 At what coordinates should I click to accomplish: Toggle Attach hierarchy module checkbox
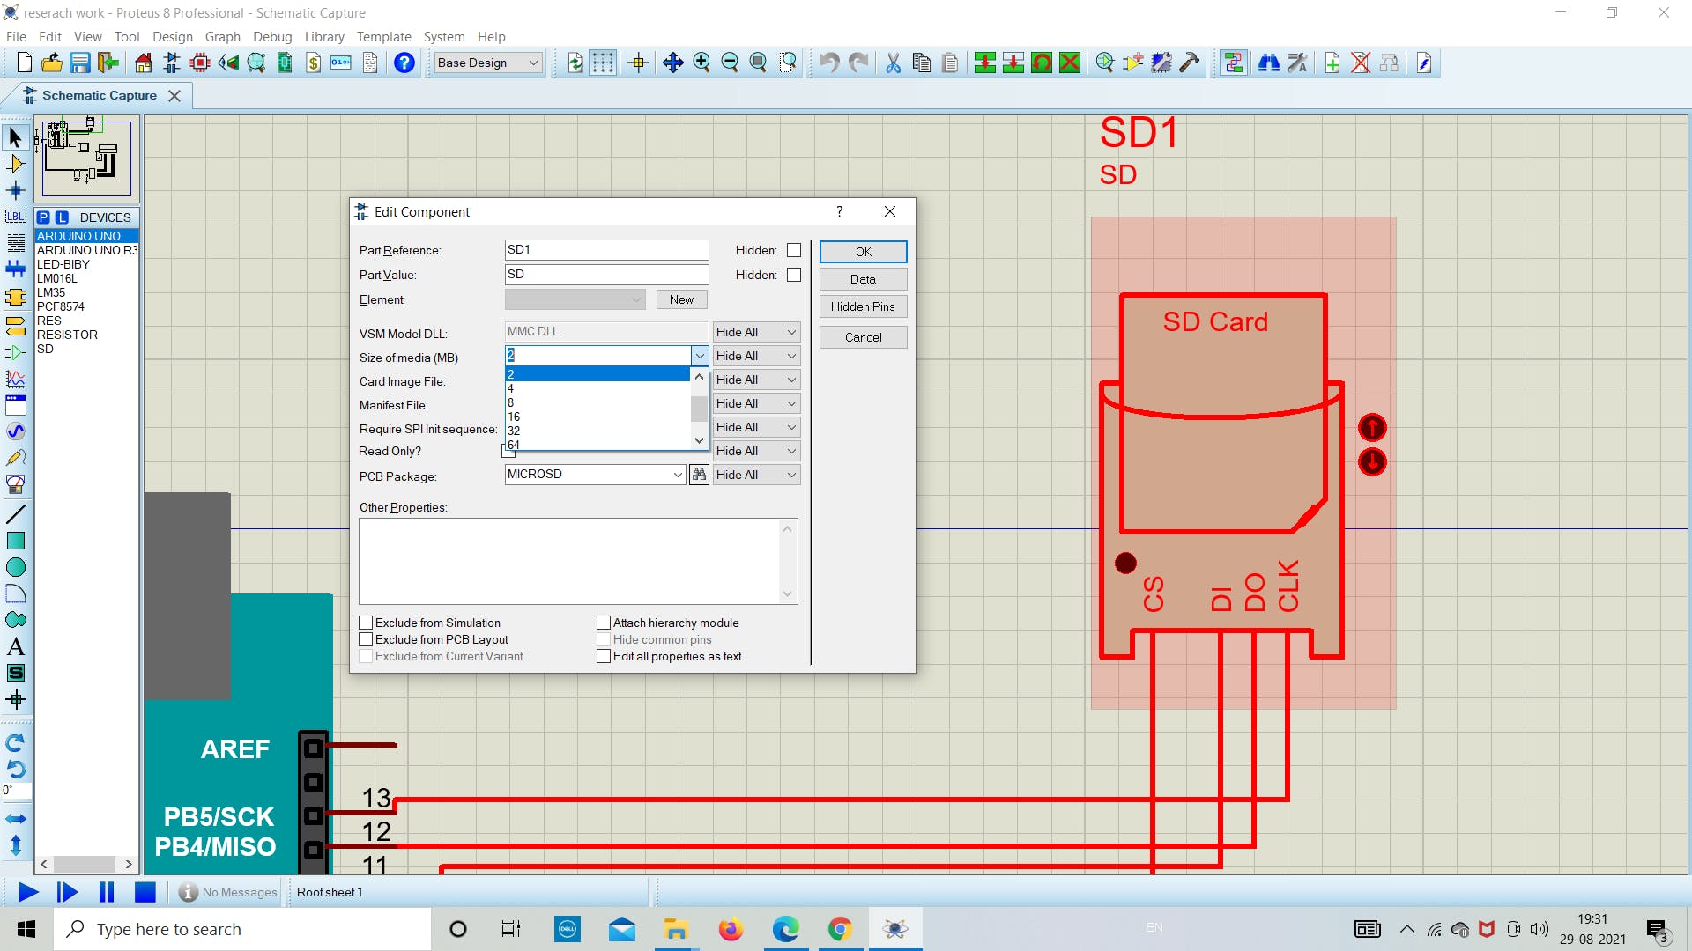point(603,621)
